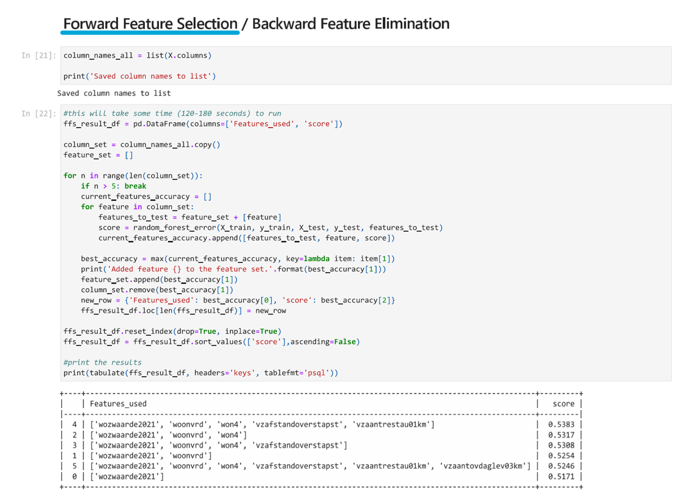Click the 'if n > 5: break' line
The height and width of the screenshot is (494, 684).
pos(113,186)
